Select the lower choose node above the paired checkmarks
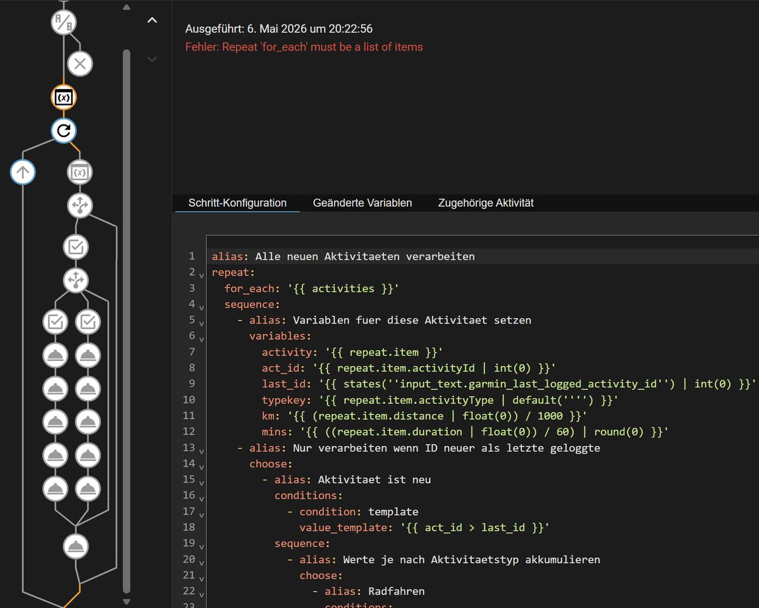Viewport: 759px width, 608px height. point(76,280)
